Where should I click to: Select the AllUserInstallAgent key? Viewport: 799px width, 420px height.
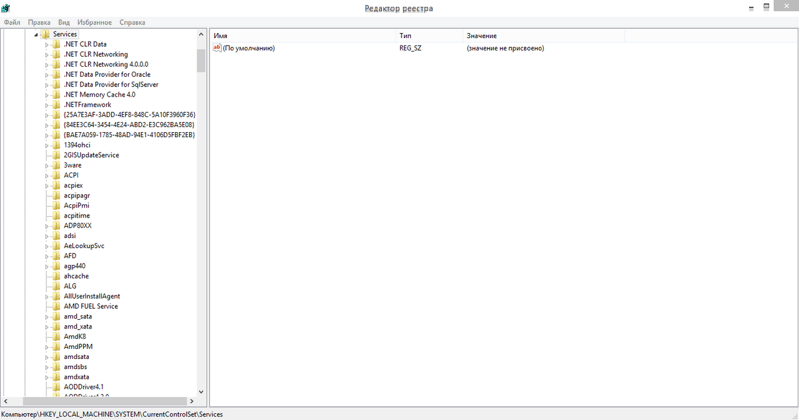[x=92, y=296]
